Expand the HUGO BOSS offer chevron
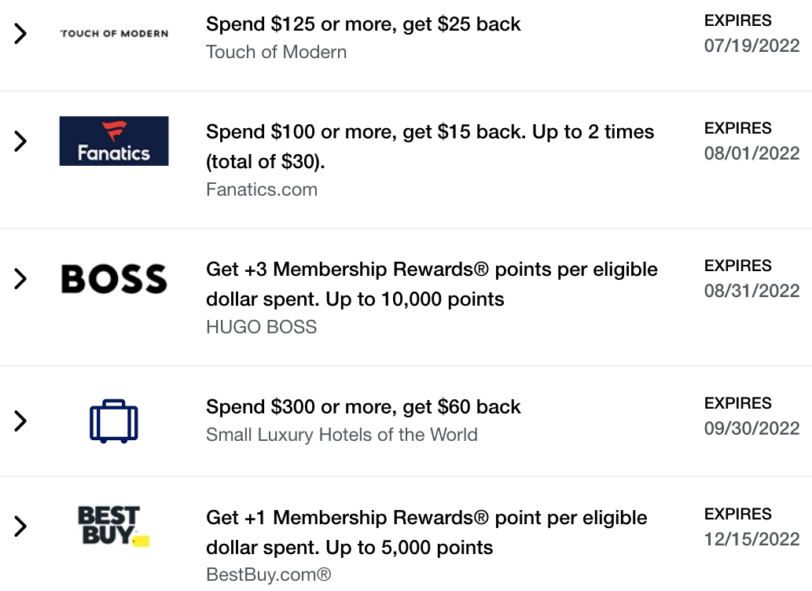This screenshot has width=812, height=591. [x=20, y=279]
